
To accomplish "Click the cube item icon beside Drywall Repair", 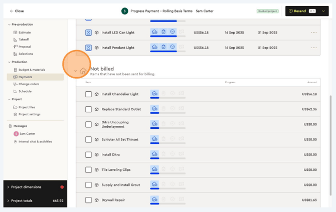I will click(97, 200).
